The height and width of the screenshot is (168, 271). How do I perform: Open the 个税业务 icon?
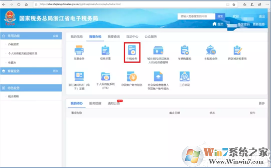point(132,50)
